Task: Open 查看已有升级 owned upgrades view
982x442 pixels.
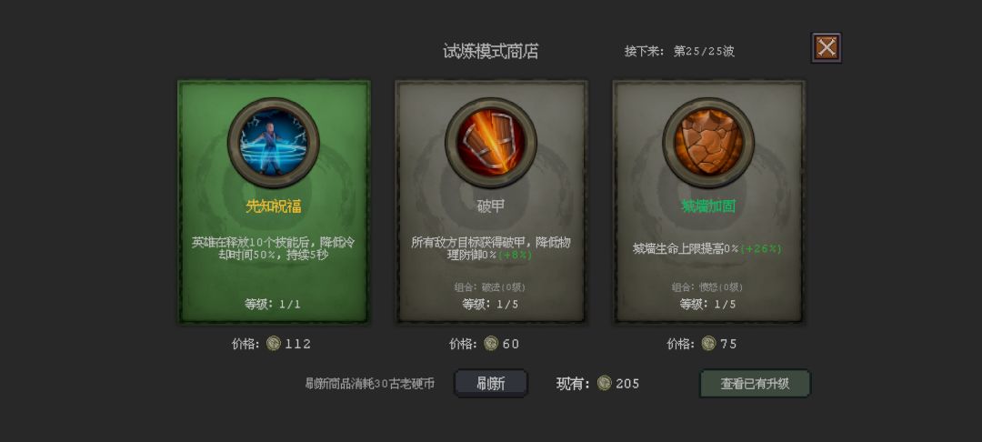Action: point(755,383)
